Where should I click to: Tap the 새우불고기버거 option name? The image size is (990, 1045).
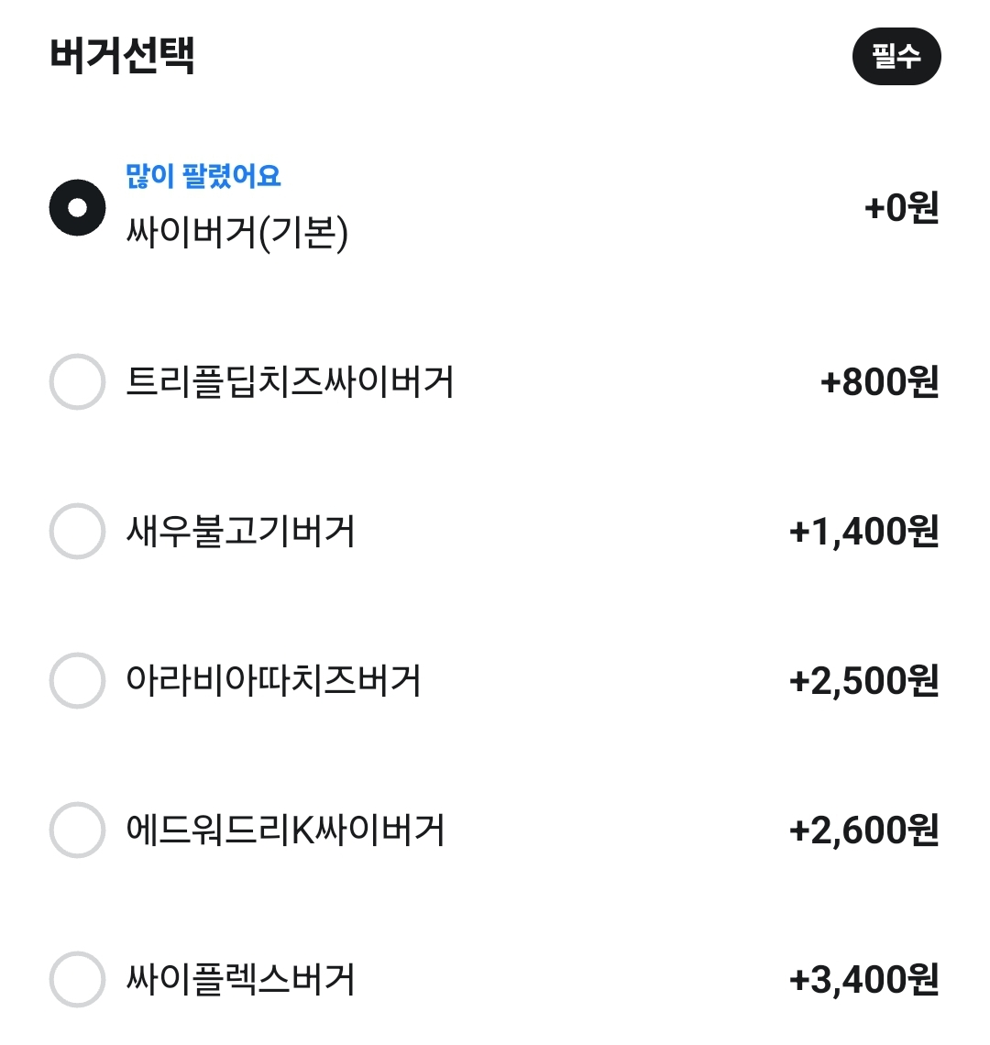pos(240,532)
